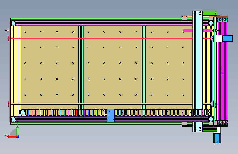Select the right teal cross member
238x154 pixels.
point(143,67)
